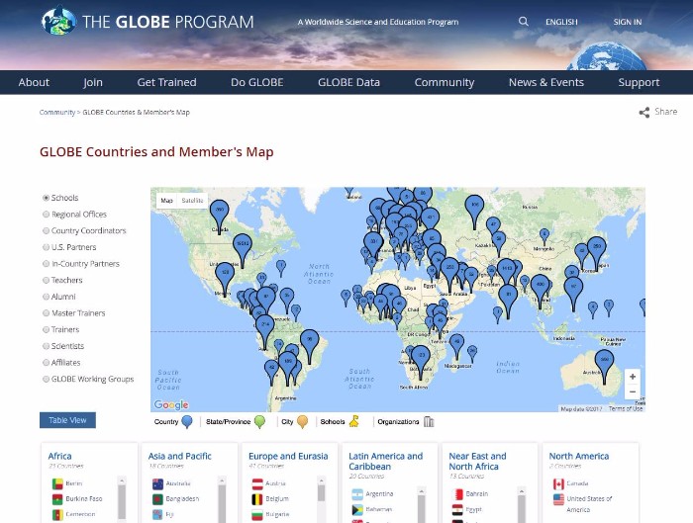Image resolution: width=693 pixels, height=523 pixels.
Task: Select the U.S. Partners radio button
Action: 46,247
